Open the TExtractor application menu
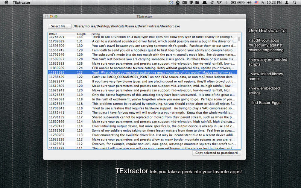This screenshot has height=188, width=301. point(21,3)
